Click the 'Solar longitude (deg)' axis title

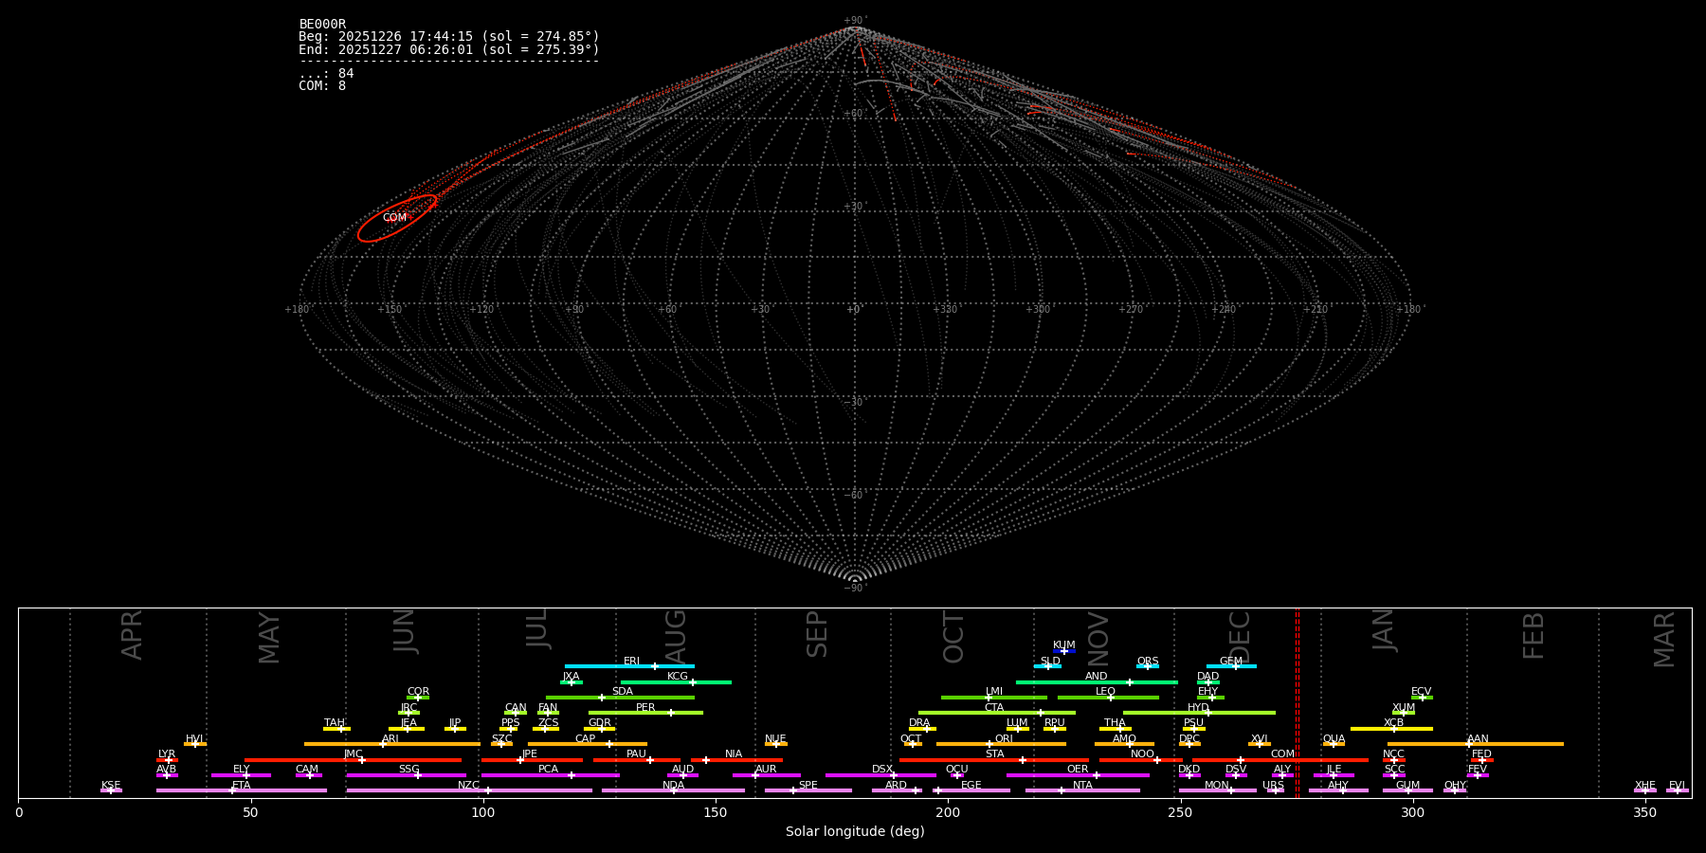point(855,831)
